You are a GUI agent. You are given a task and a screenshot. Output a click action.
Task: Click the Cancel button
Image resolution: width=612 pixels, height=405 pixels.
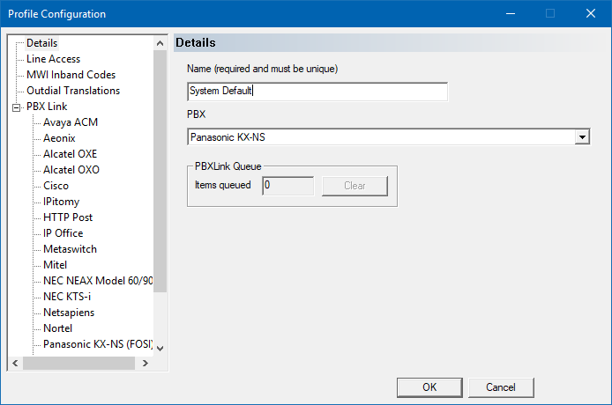[x=501, y=387]
